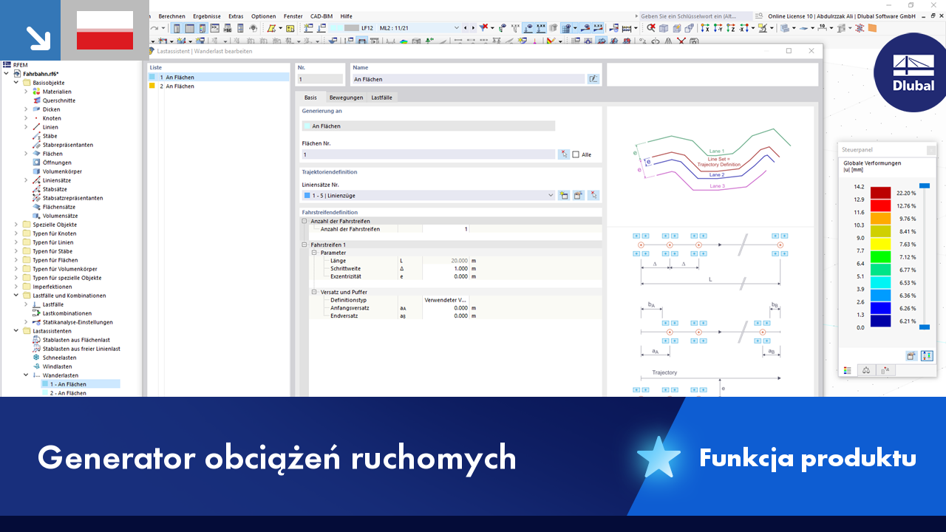Click the filter tab icon in the Steuerpanel
Screen dimensions: 946x532
pos(885,370)
